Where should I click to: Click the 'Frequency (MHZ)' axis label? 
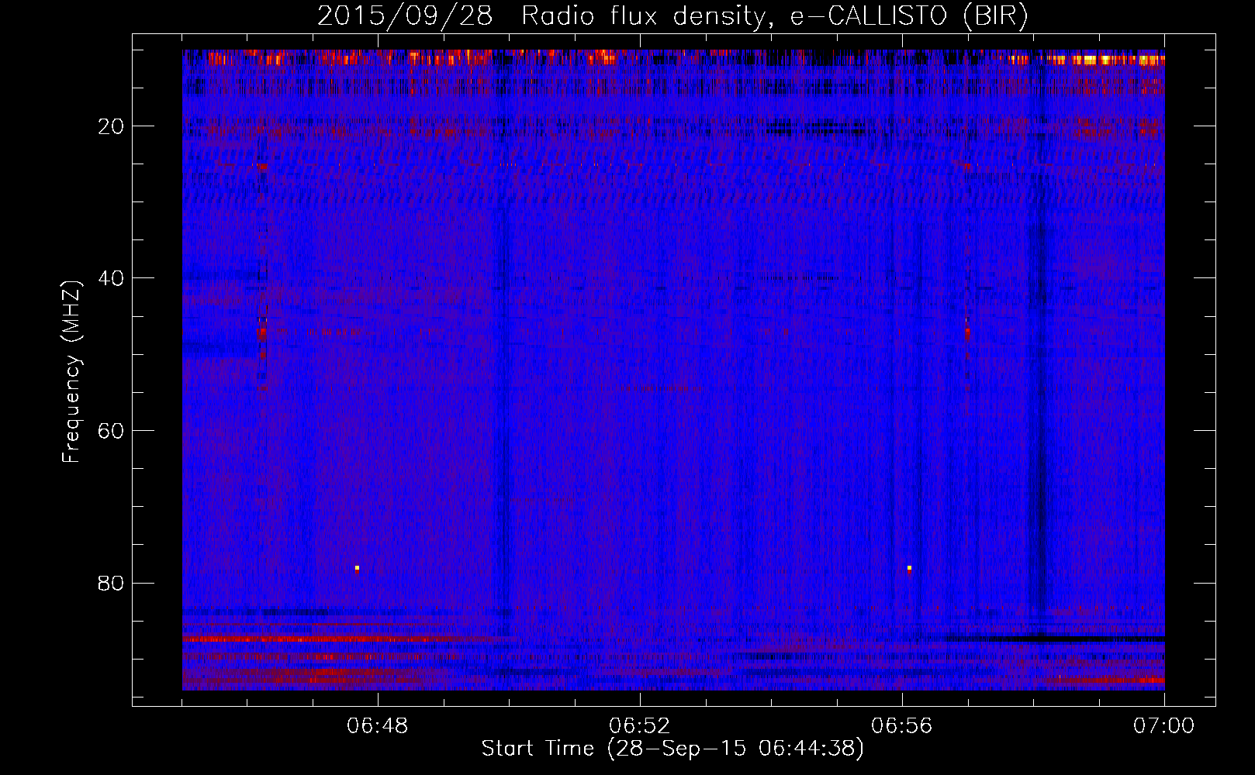(71, 371)
